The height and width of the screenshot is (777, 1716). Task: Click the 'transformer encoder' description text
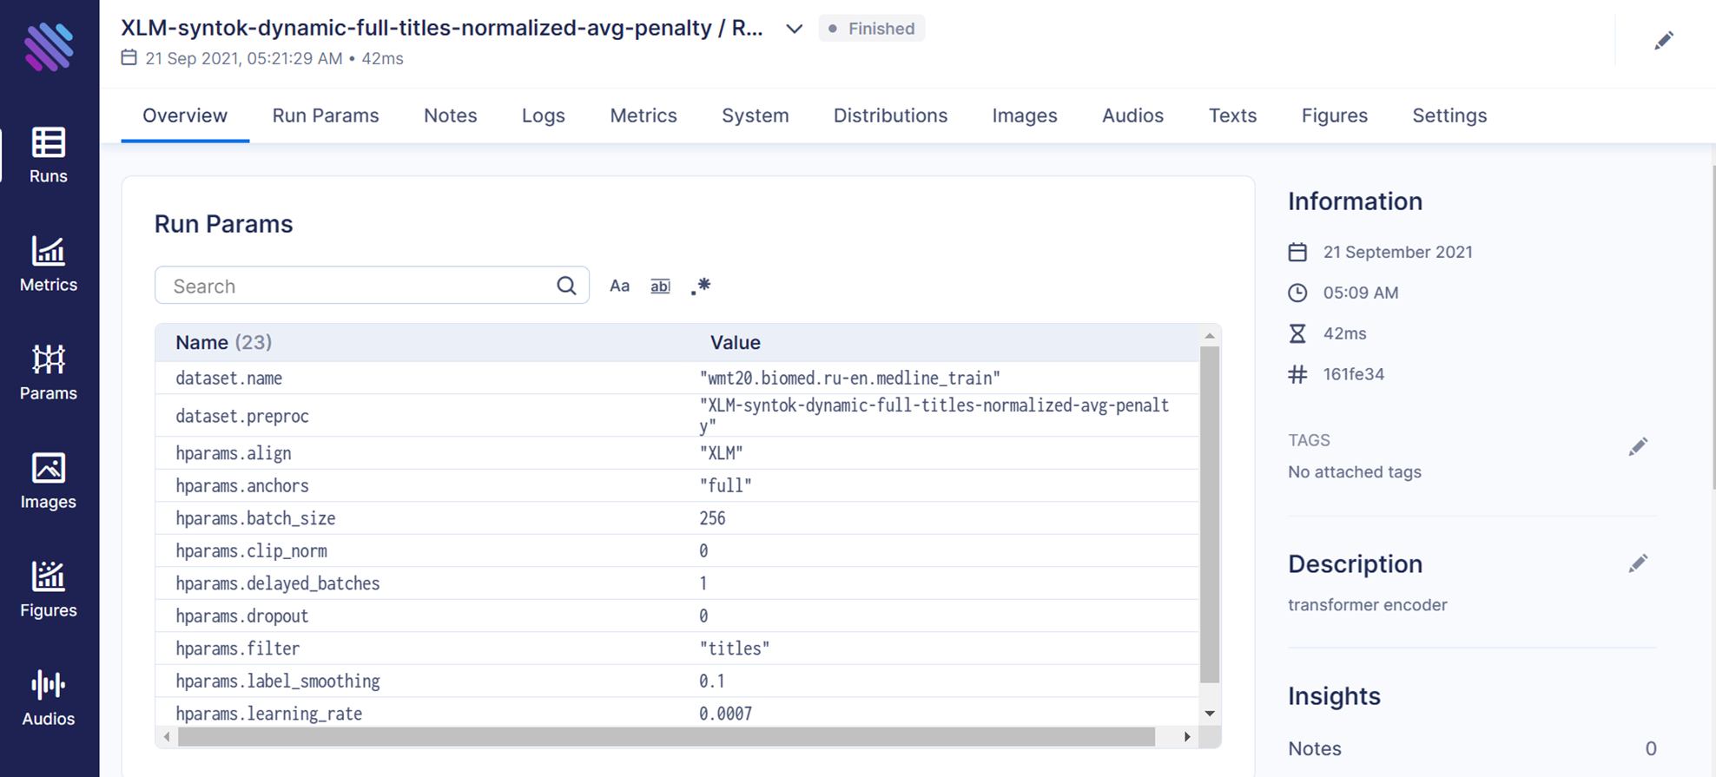tap(1368, 605)
